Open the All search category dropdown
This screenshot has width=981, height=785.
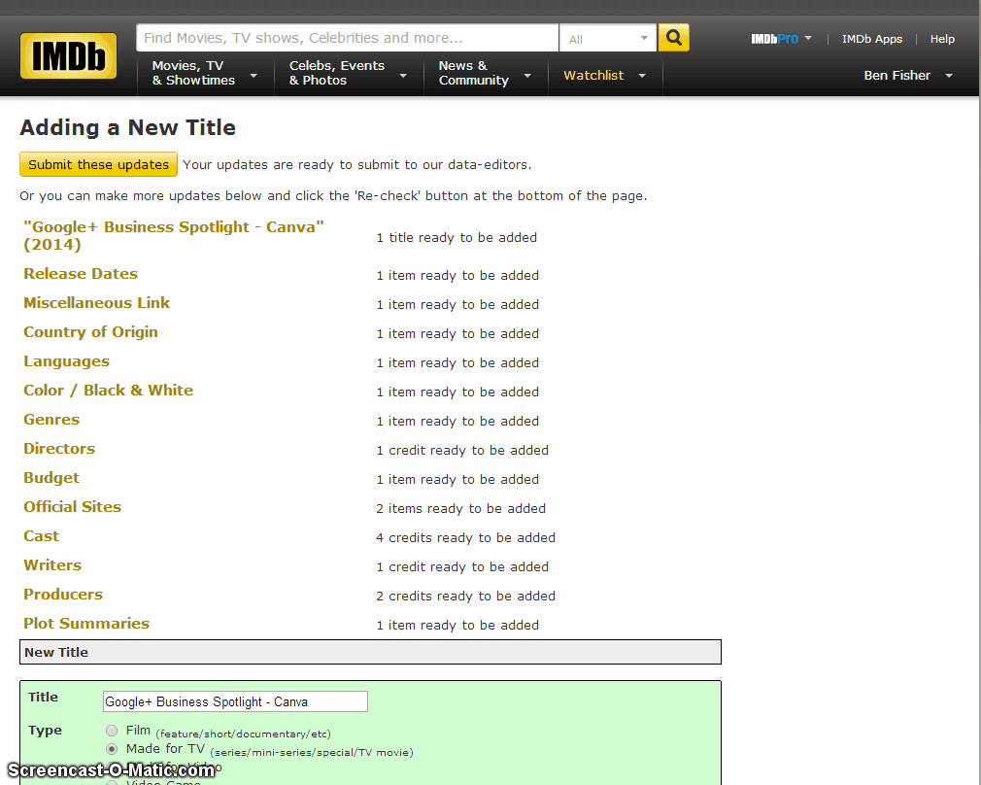608,39
